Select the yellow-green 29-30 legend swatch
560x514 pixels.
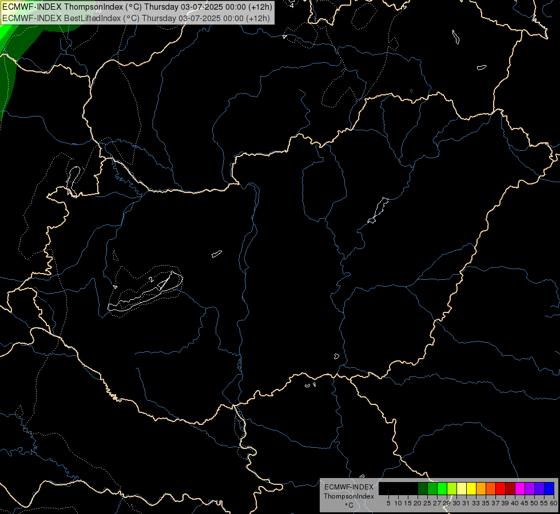[x=452, y=488]
